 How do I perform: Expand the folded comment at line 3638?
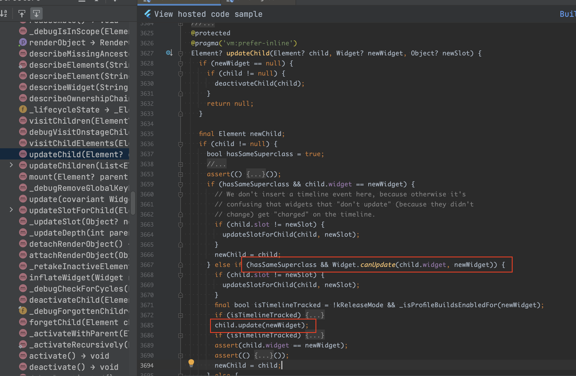pos(181,164)
